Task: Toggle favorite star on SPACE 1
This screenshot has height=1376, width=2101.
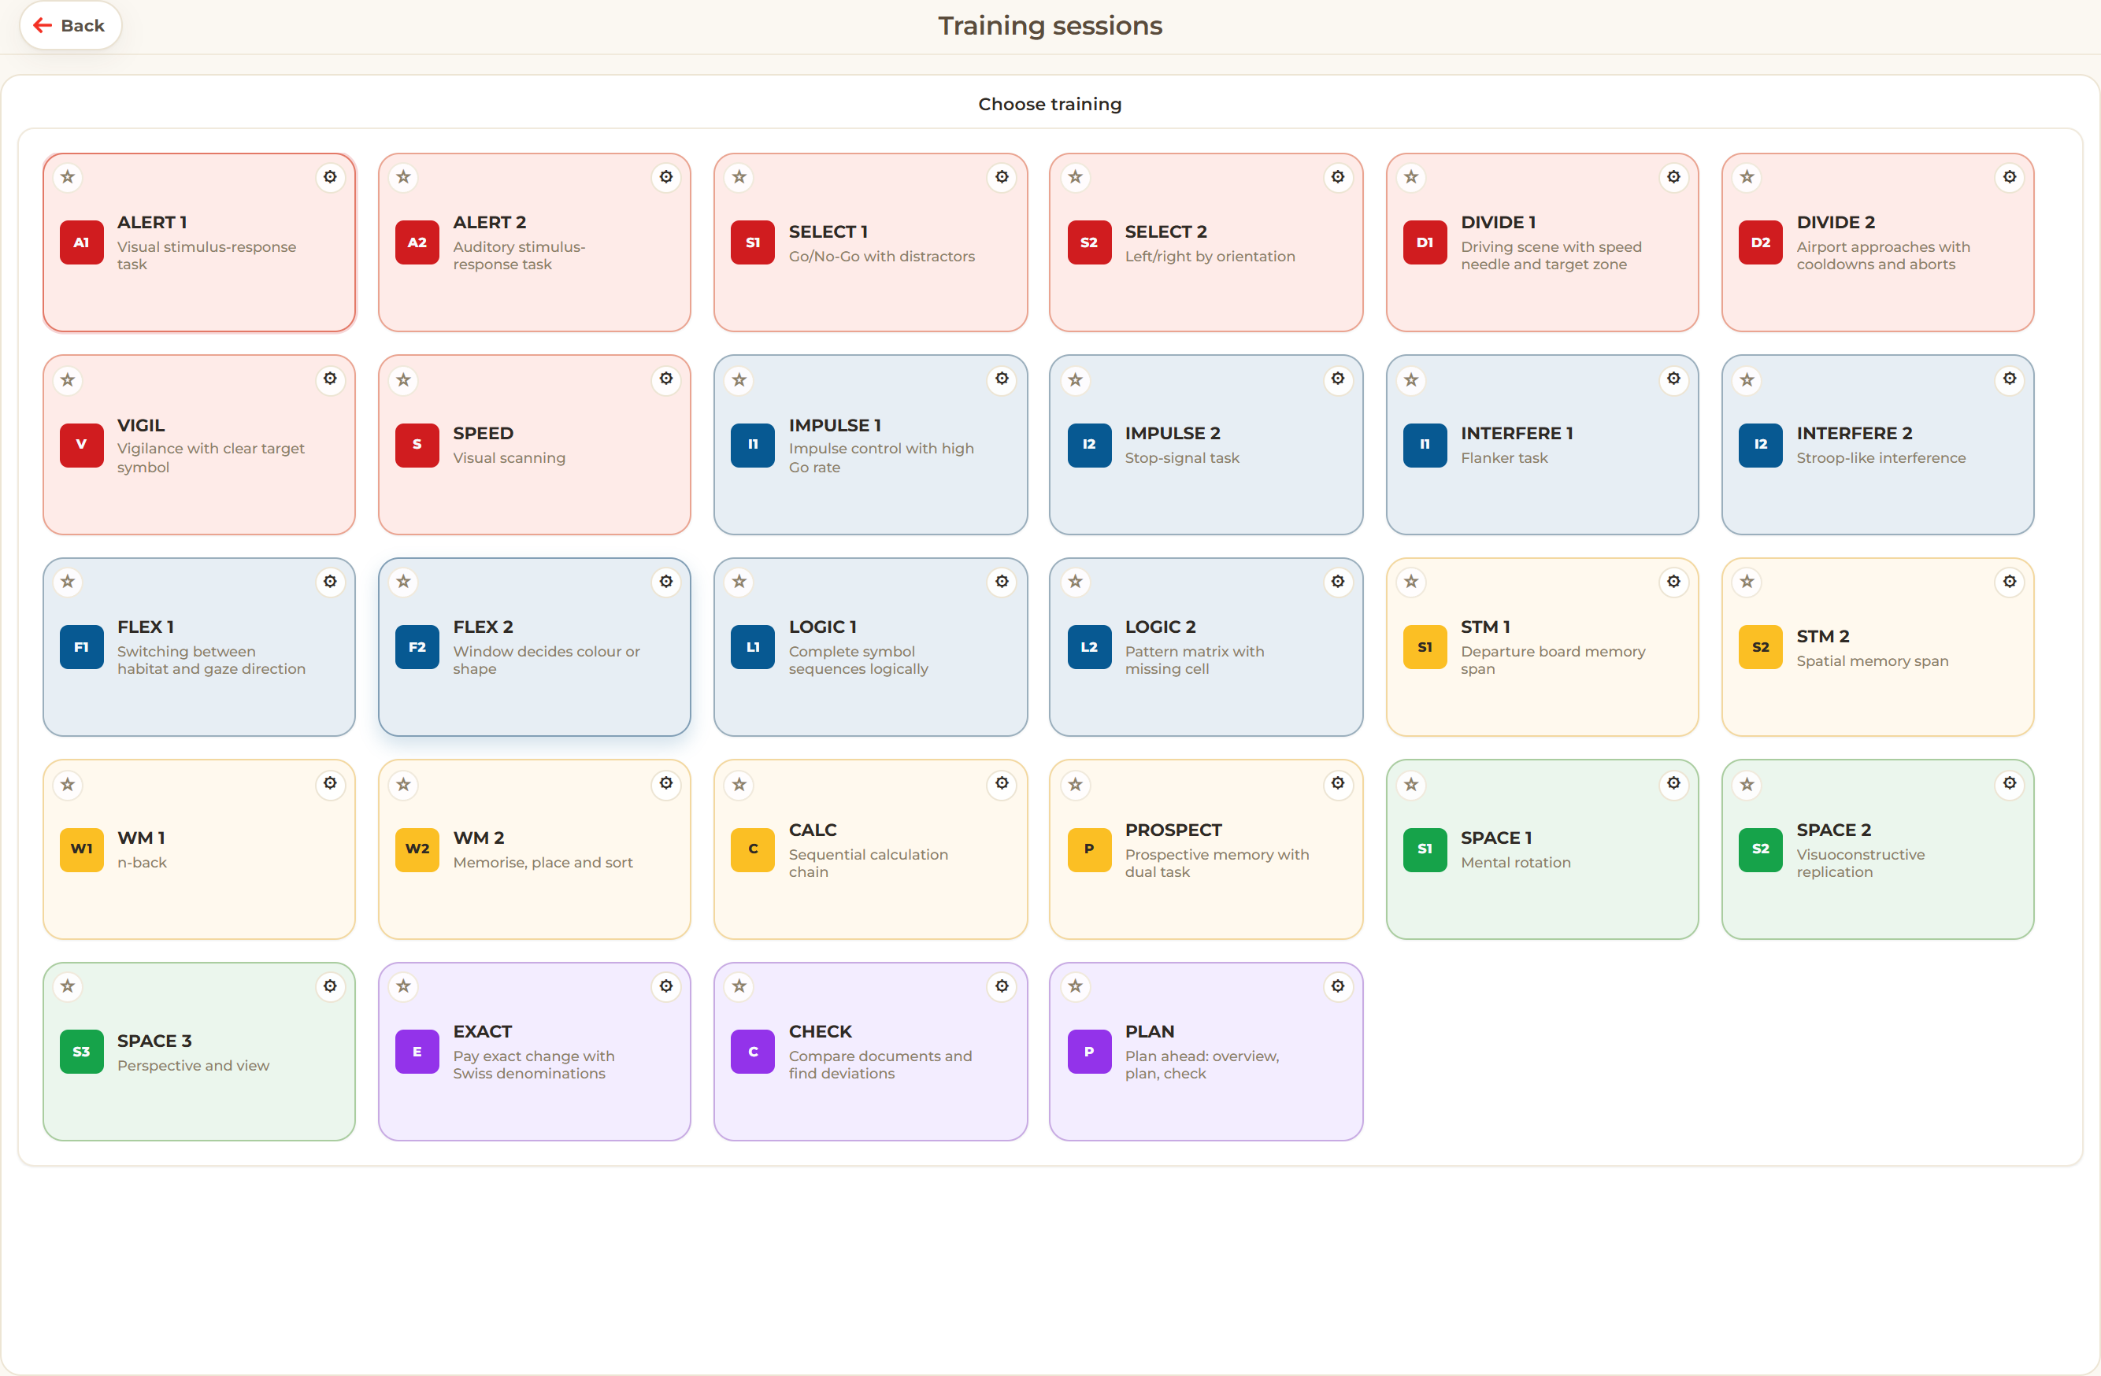Action: coord(1411,784)
